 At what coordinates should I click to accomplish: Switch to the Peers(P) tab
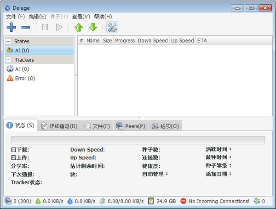click(131, 126)
